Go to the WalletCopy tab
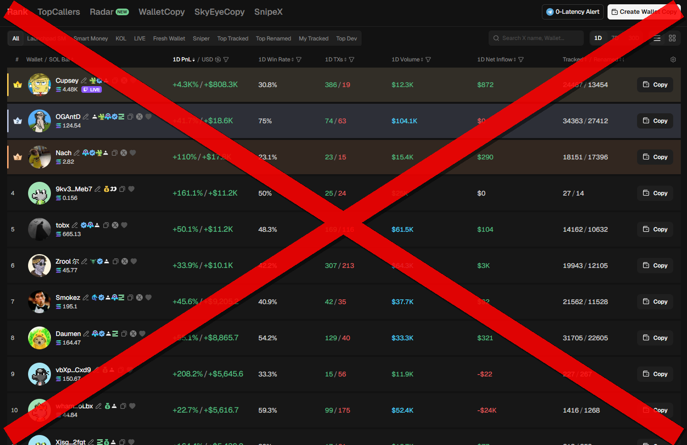The height and width of the screenshot is (445, 687). point(162,12)
